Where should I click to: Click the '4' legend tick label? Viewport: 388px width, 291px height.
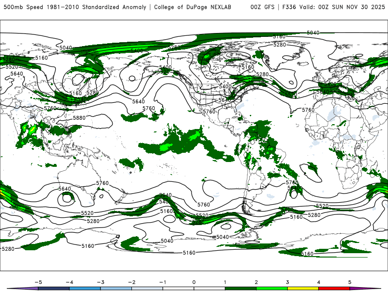[x=319, y=282]
